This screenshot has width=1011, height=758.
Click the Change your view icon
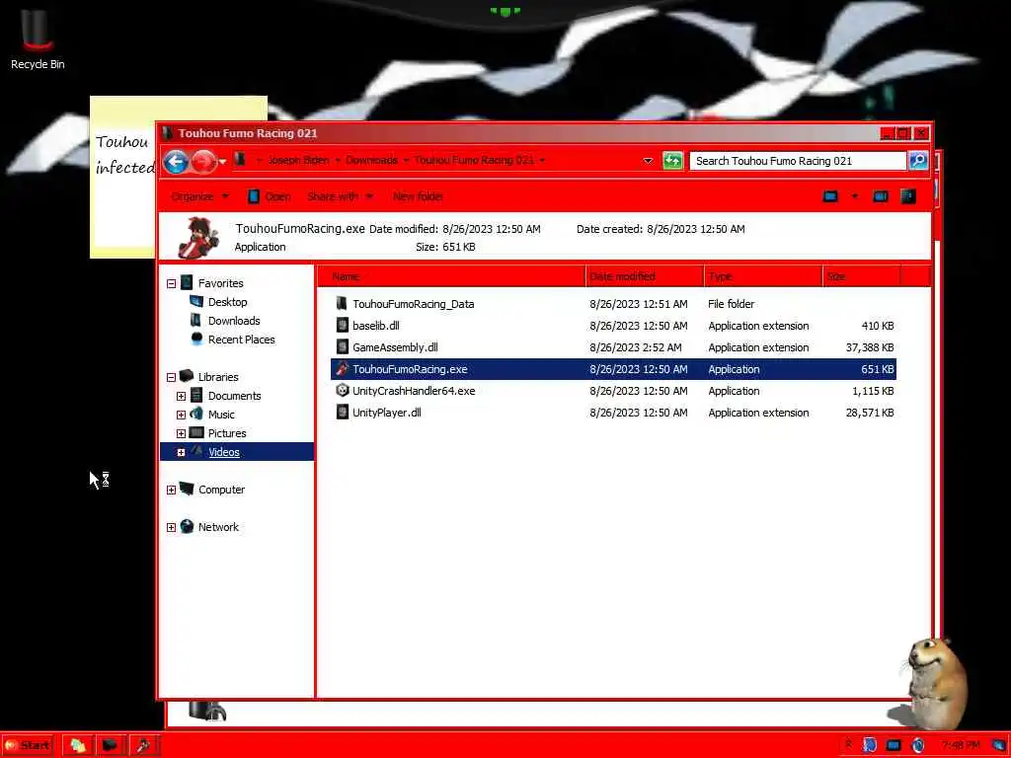tap(830, 196)
